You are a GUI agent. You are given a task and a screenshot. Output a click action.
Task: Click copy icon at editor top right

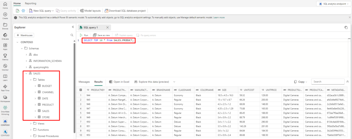pos(346,27)
